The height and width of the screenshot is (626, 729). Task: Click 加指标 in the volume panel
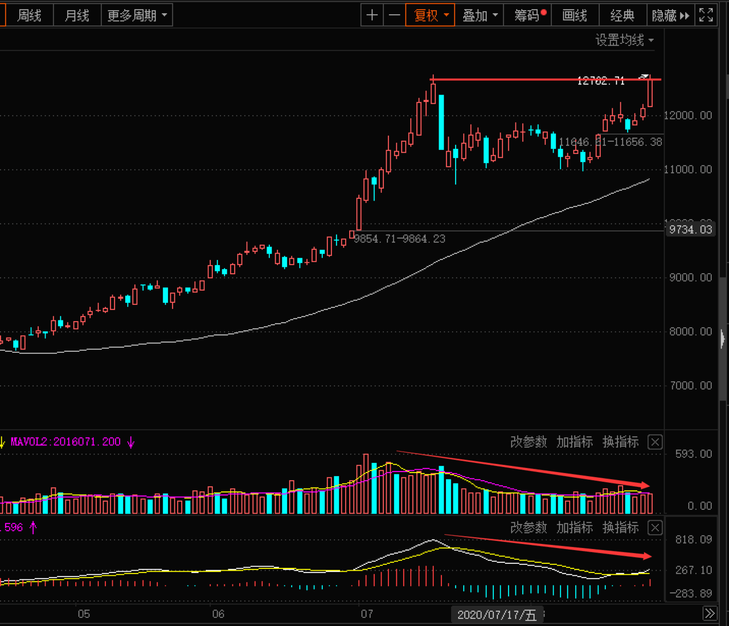pyautogui.click(x=575, y=442)
